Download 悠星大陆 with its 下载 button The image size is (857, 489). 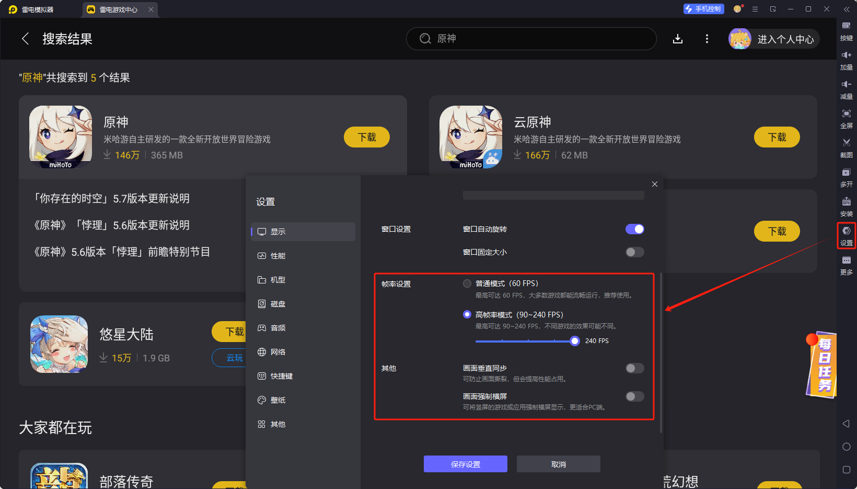pyautogui.click(x=229, y=332)
